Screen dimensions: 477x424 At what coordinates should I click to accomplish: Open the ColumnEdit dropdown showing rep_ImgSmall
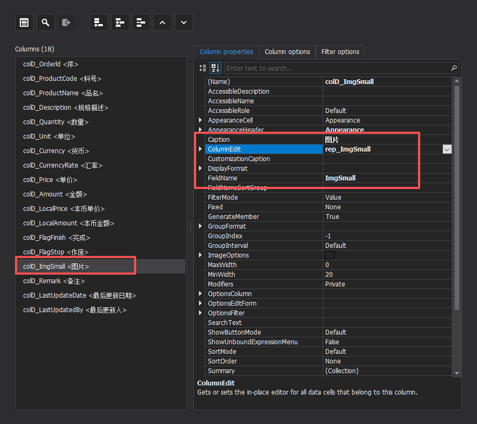point(447,149)
